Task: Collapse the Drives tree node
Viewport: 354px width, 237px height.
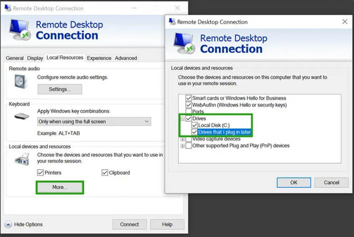Action: point(182,118)
